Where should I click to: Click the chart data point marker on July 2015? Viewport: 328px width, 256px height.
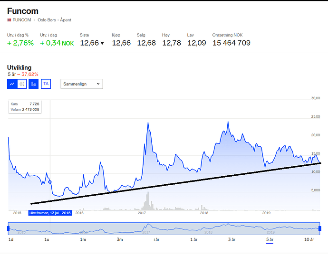50,182
